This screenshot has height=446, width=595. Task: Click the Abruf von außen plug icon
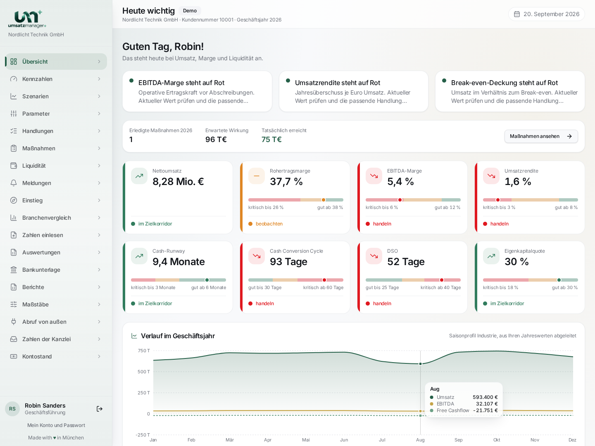coord(14,322)
